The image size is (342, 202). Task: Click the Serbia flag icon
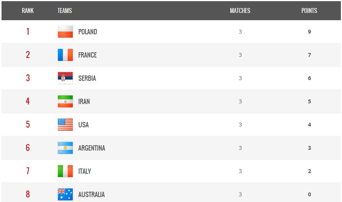pyautogui.click(x=65, y=78)
